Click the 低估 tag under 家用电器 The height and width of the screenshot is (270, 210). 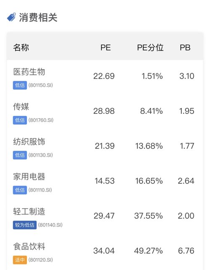pyautogui.click(x=20, y=190)
